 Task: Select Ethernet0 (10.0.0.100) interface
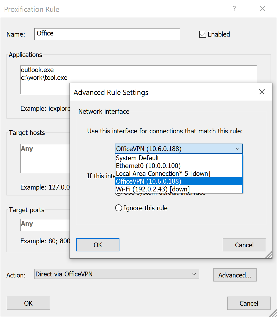tap(148, 166)
